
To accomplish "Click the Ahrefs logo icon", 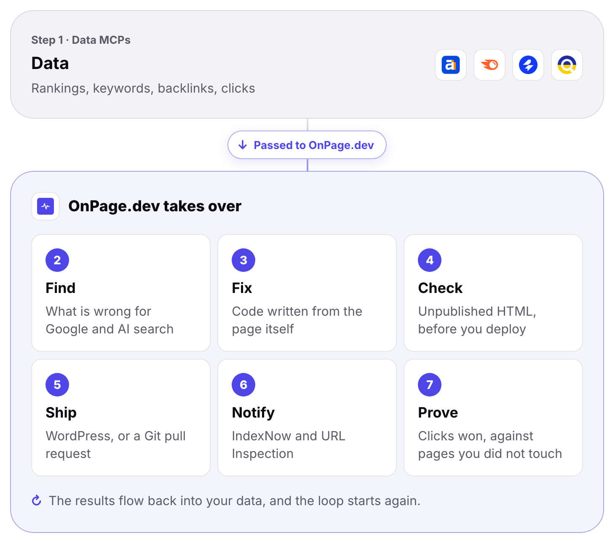I will click(450, 65).
